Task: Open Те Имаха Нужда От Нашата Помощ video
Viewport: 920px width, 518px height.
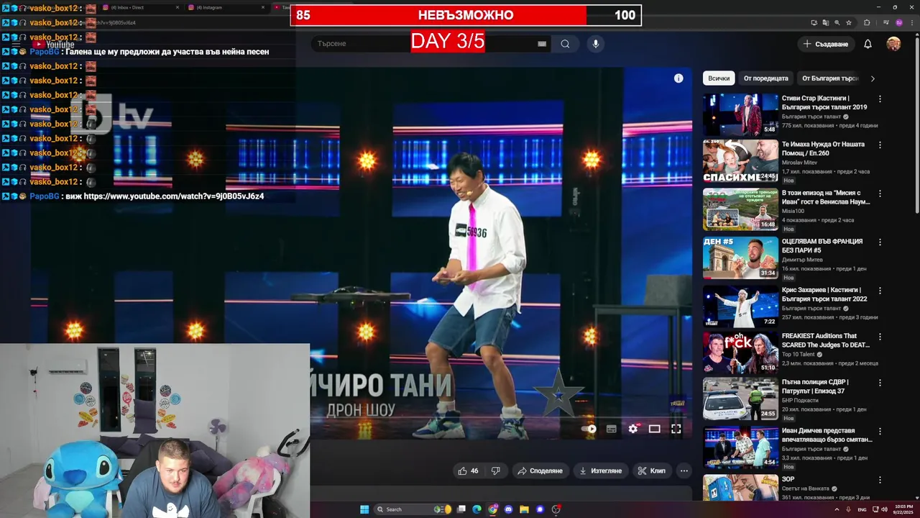Action: 740,162
